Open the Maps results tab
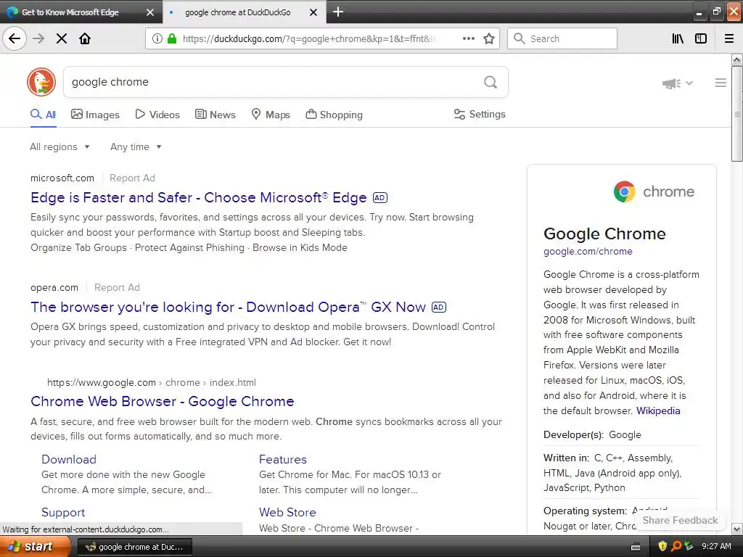Screen dimensions: 743x557 click(x=271, y=115)
